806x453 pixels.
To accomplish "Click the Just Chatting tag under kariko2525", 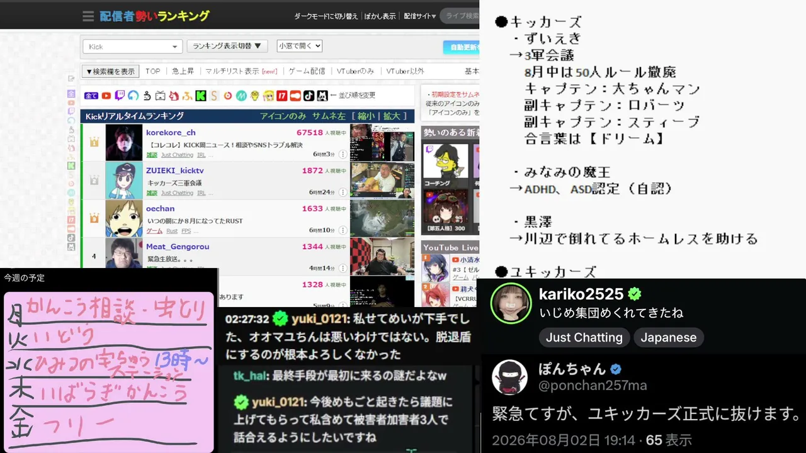I will click(x=584, y=337).
